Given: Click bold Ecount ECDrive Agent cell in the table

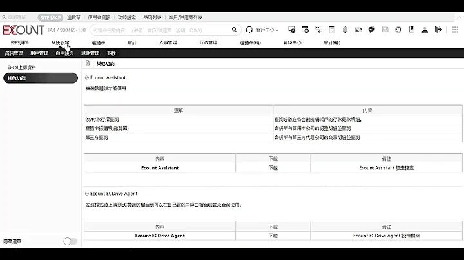Looking at the screenshot, I should point(160,236).
